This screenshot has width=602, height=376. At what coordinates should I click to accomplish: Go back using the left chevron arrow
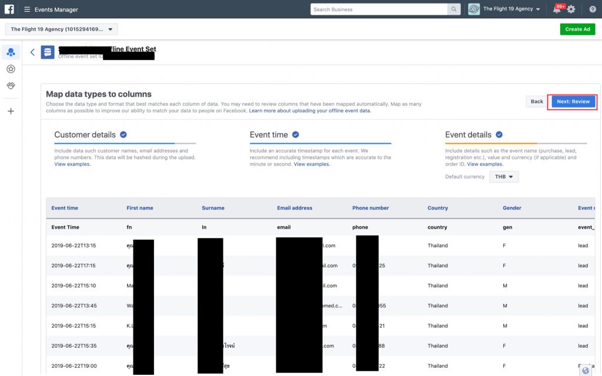pyautogui.click(x=32, y=52)
